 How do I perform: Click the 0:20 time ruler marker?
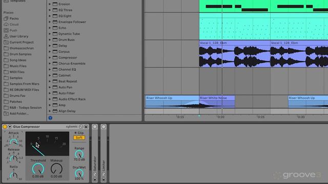[221, 117]
